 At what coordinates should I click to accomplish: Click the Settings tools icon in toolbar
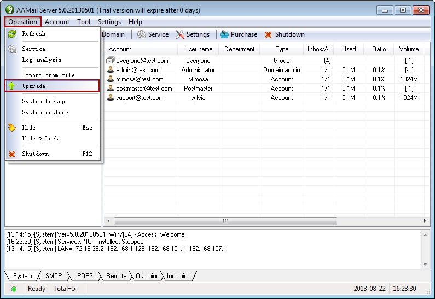pyautogui.click(x=180, y=34)
